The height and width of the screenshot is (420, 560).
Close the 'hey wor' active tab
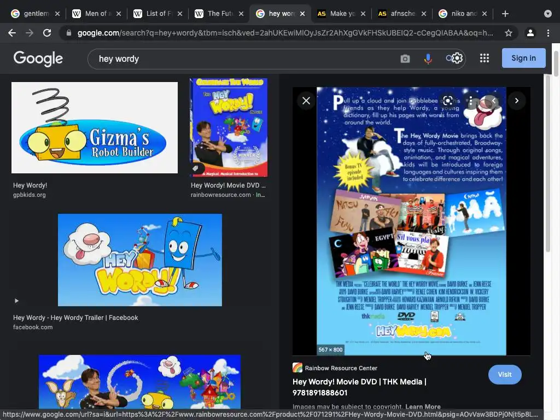(302, 14)
